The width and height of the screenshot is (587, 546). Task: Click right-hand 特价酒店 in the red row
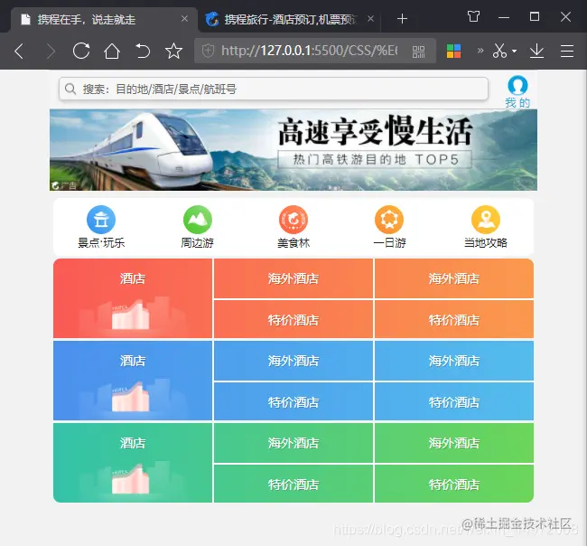(454, 320)
